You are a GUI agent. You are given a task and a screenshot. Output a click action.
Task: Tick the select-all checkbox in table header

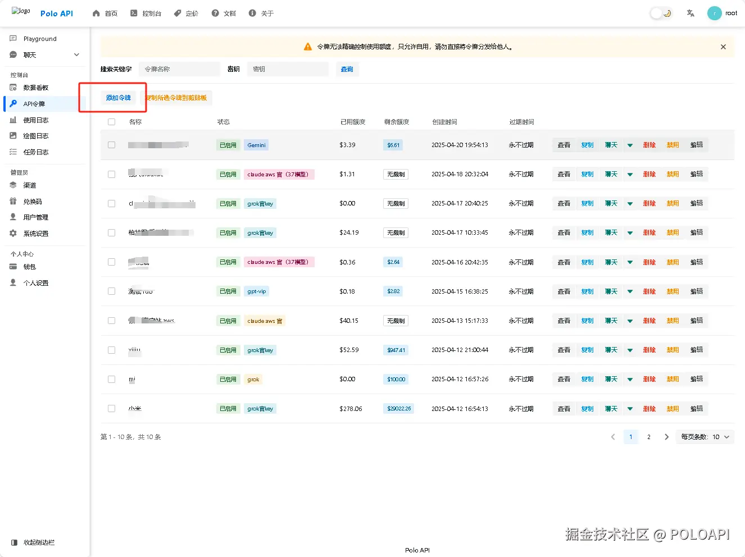tap(111, 122)
